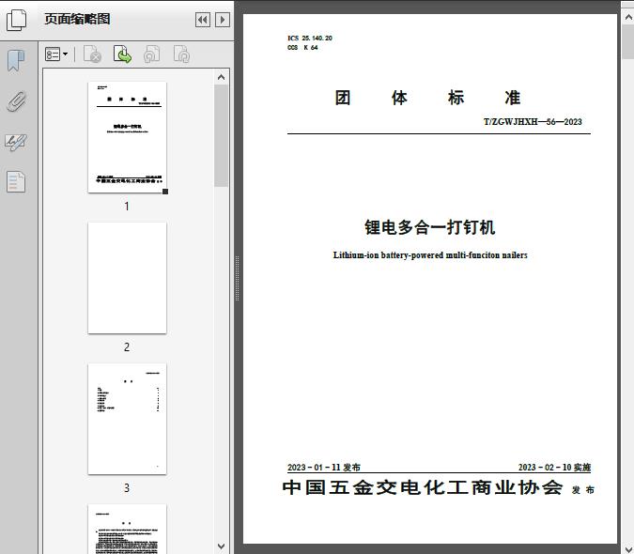
Task: Click the document title 锂电多合一打钉机
Action: click(430, 227)
